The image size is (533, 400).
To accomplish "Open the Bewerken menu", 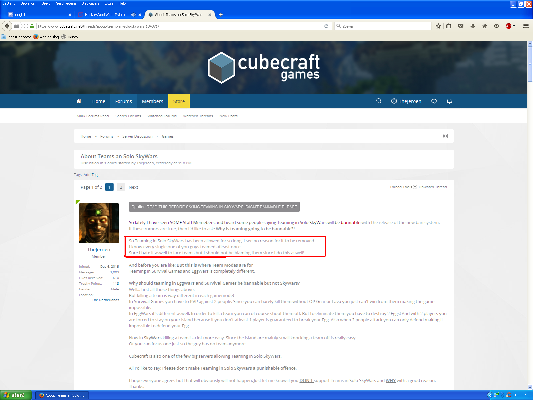I will click(29, 3).
